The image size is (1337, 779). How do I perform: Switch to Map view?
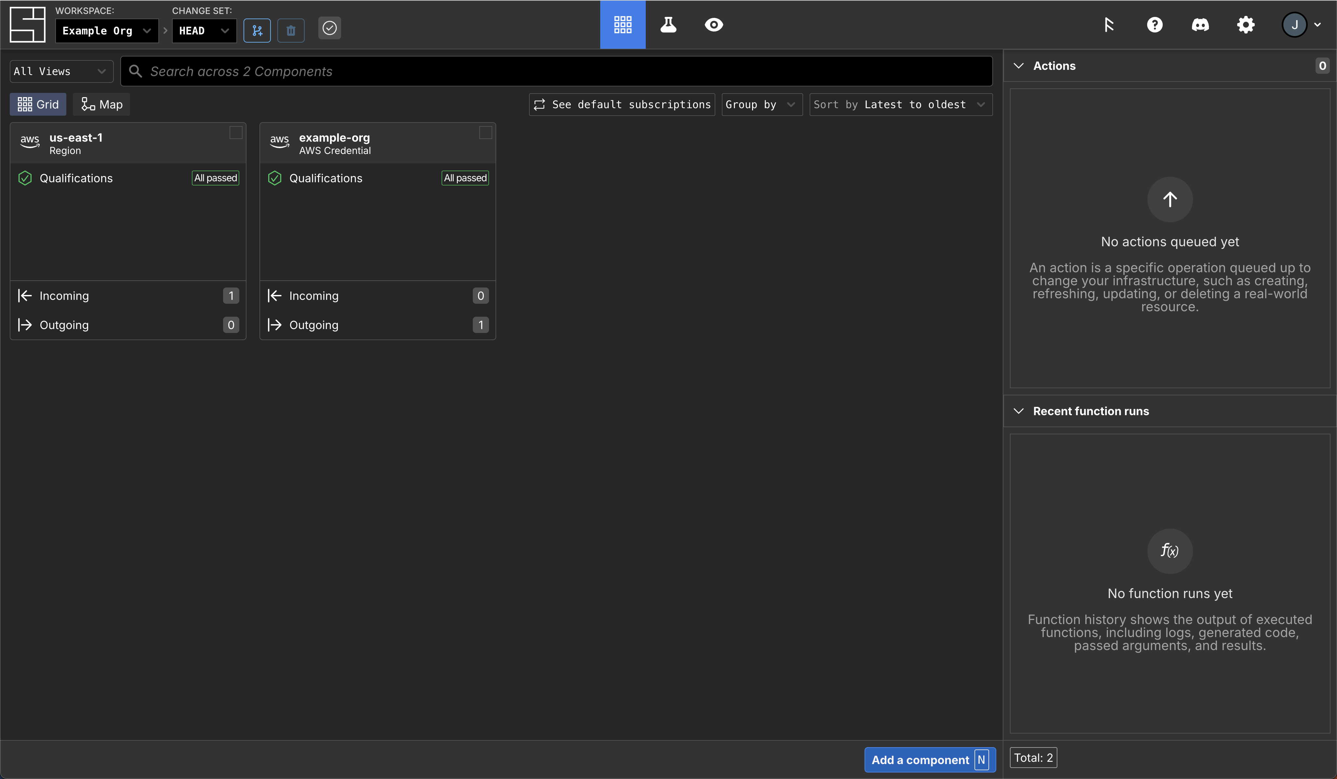click(101, 104)
